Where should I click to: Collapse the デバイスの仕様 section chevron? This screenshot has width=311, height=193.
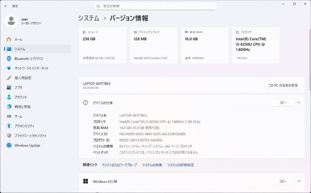pyautogui.click(x=299, y=103)
